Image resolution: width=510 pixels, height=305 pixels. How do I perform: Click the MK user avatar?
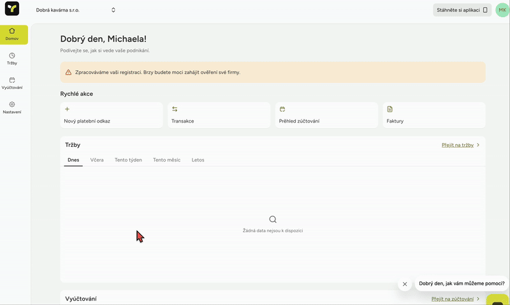point(502,10)
